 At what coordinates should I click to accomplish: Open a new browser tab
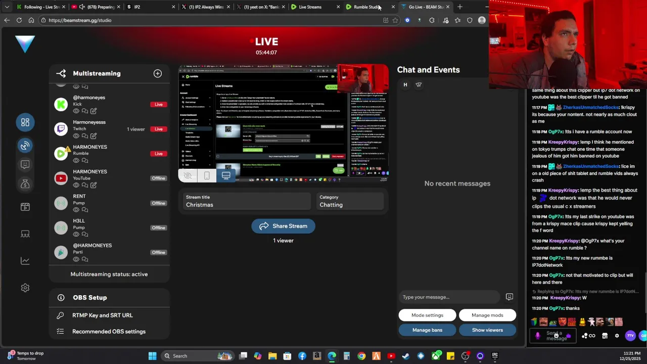[x=460, y=7]
